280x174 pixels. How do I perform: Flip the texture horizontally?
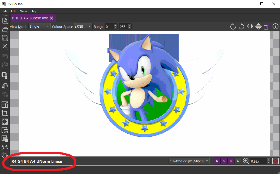click(250, 27)
